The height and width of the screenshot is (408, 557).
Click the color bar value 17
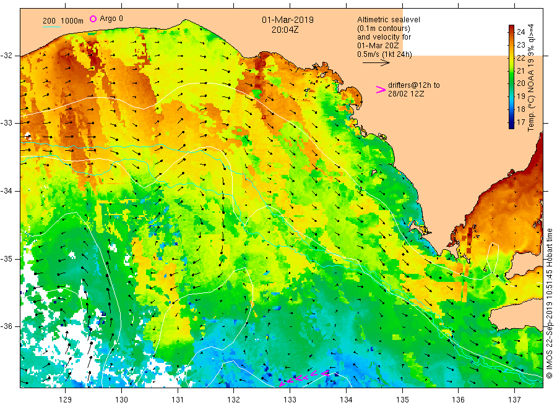[520, 122]
